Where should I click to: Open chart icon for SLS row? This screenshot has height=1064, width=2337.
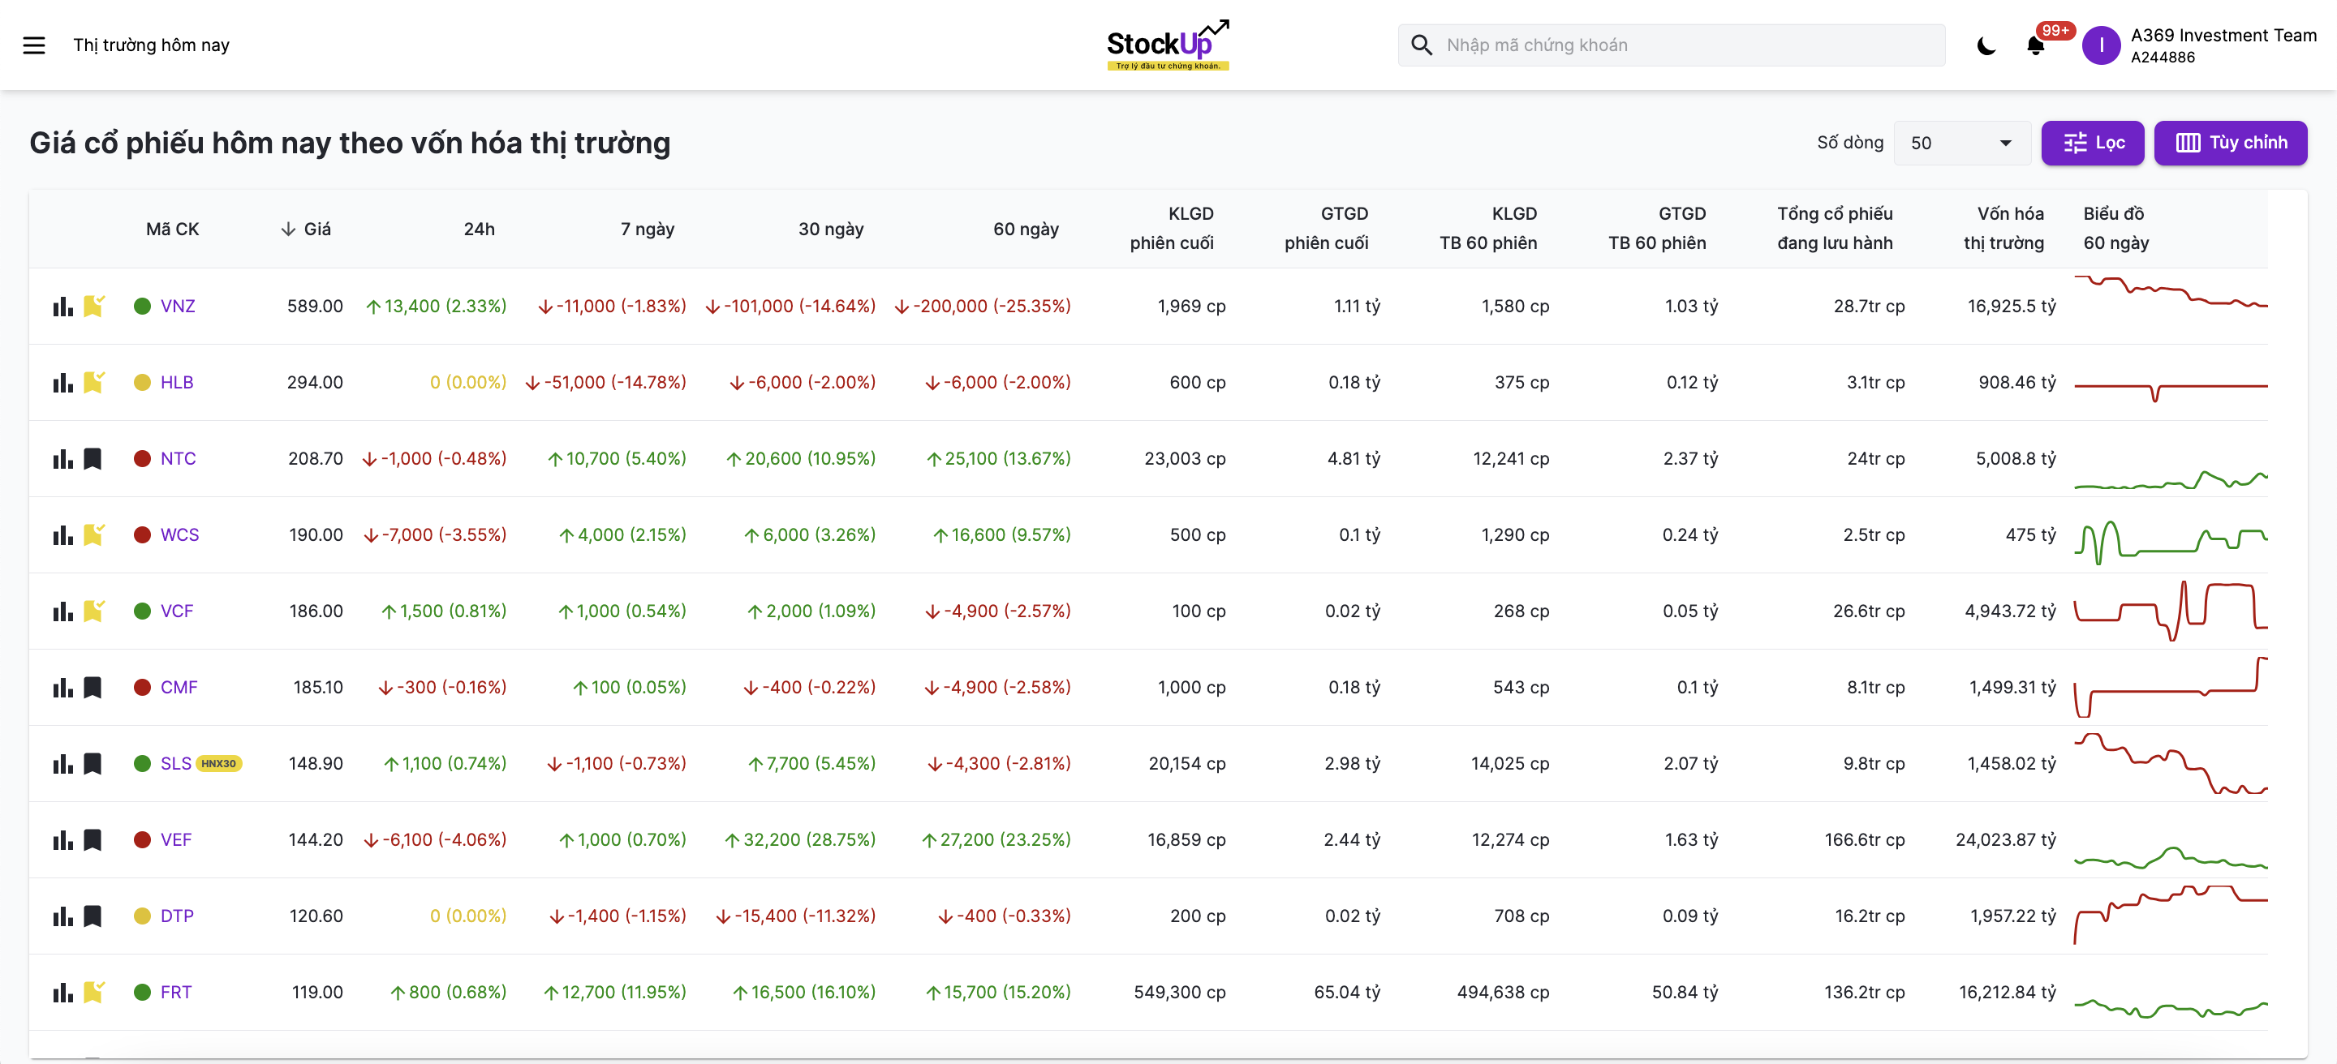pyautogui.click(x=62, y=763)
